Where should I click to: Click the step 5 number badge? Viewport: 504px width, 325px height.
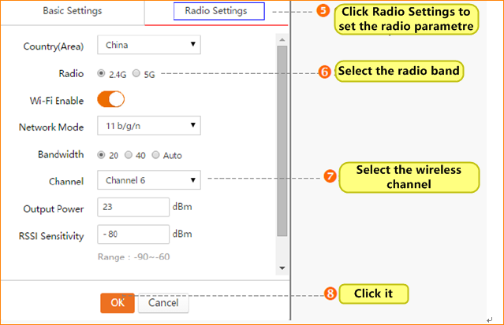pos(323,13)
